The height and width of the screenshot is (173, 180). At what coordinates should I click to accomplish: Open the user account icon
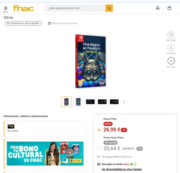click(158, 8)
